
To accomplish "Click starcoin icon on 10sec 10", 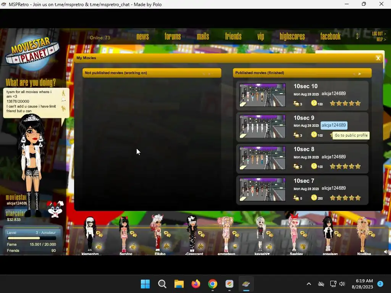I will [314, 103].
